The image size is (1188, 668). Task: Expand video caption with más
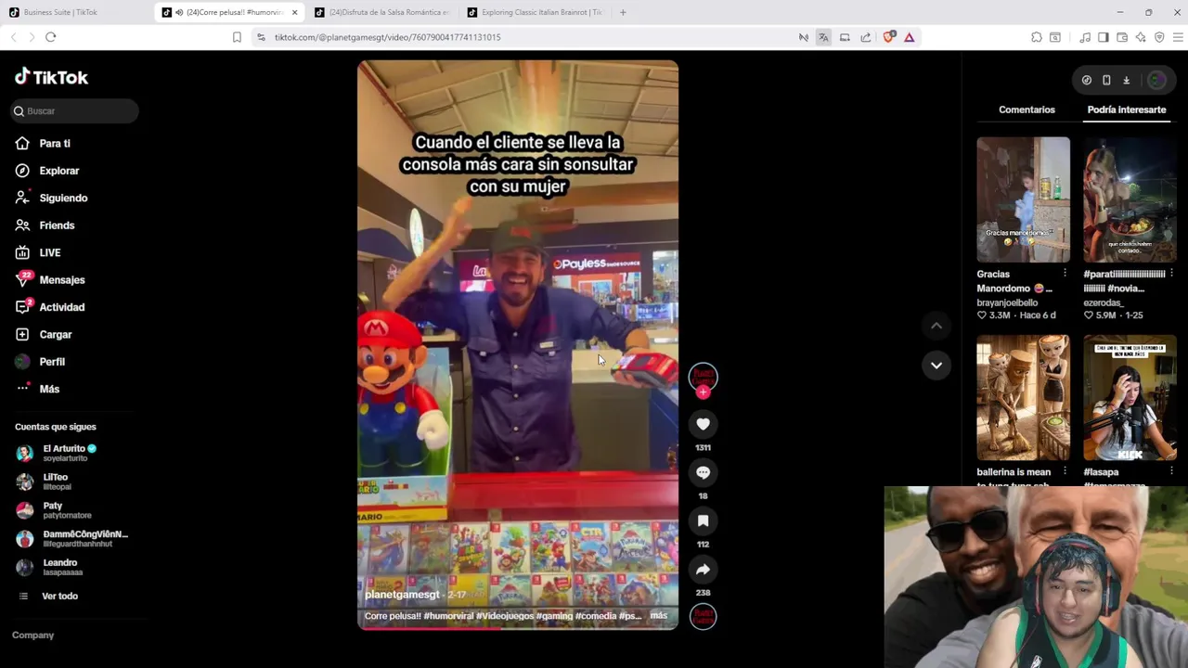point(658,615)
